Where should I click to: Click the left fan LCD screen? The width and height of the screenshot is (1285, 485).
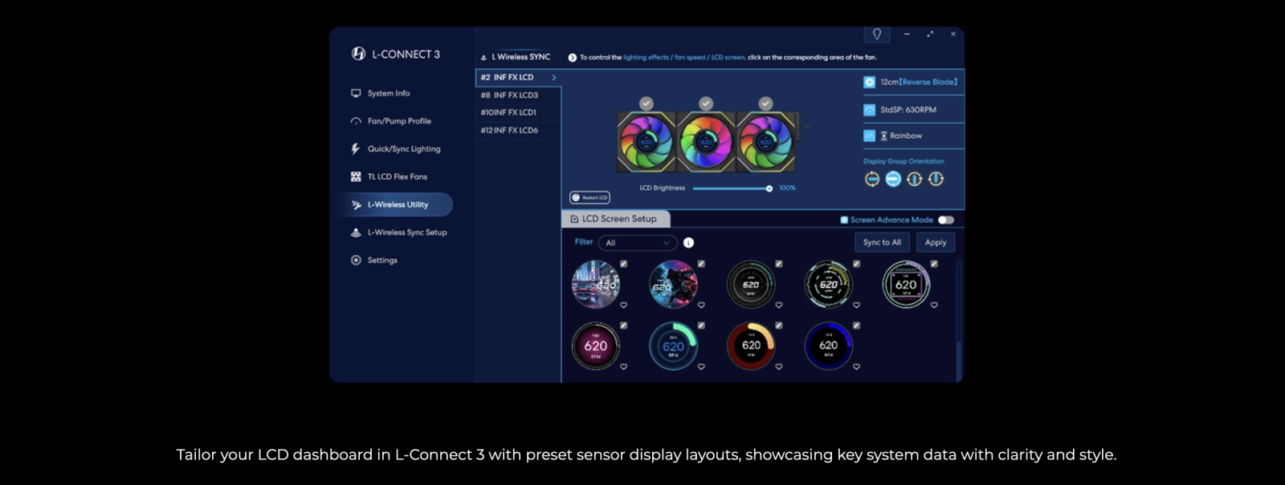pos(647,142)
